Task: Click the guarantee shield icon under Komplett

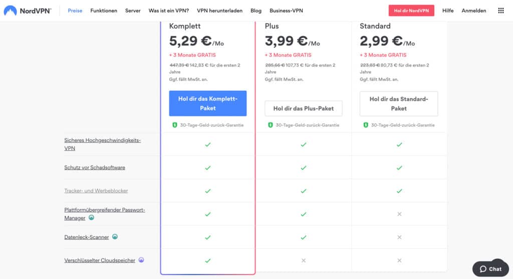Action: (175, 125)
